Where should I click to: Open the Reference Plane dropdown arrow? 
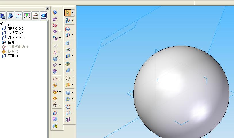pyautogui.click(x=73, y=113)
